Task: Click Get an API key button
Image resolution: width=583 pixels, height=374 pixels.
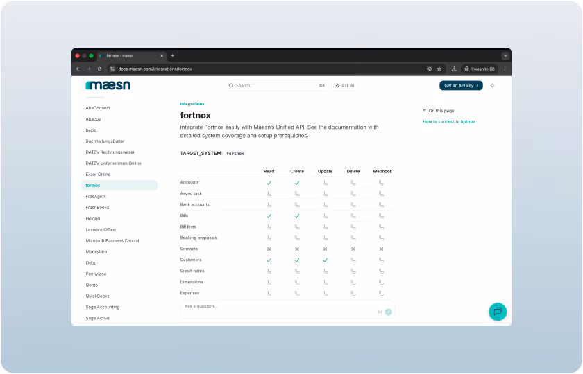Action: 461,86
